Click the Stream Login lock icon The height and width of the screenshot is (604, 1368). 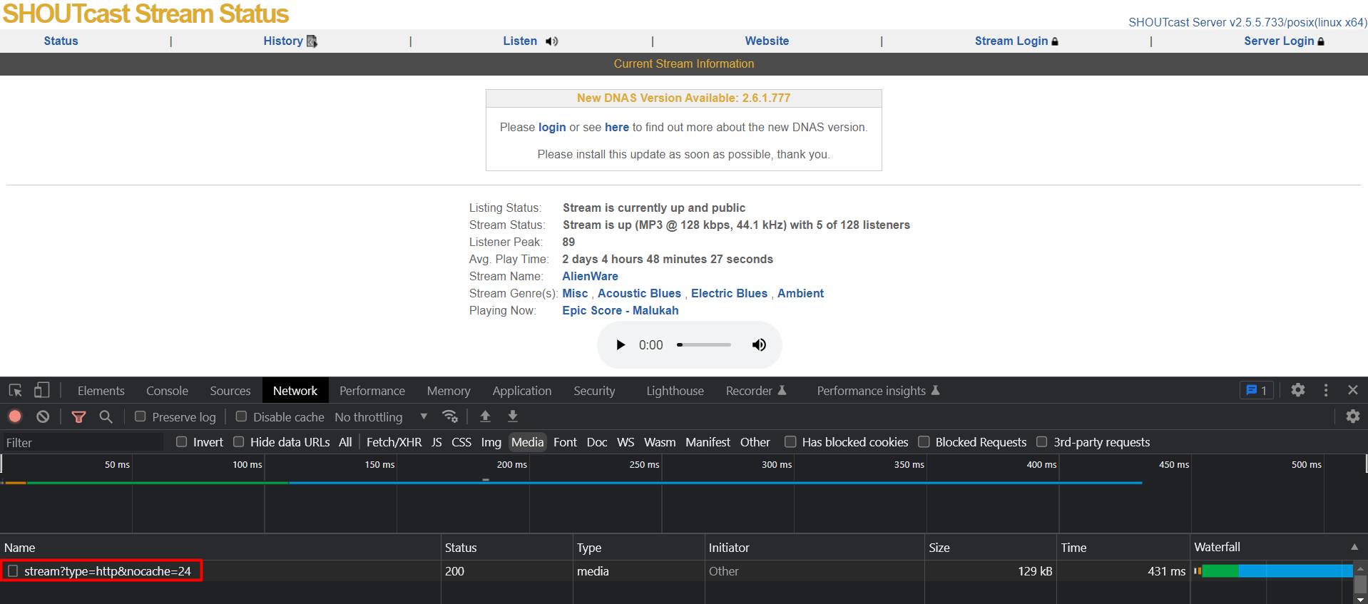point(1055,41)
